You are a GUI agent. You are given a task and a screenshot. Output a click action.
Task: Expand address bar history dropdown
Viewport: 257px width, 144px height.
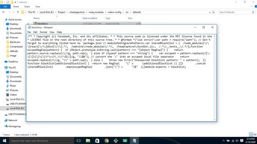pyautogui.click(x=210, y=12)
